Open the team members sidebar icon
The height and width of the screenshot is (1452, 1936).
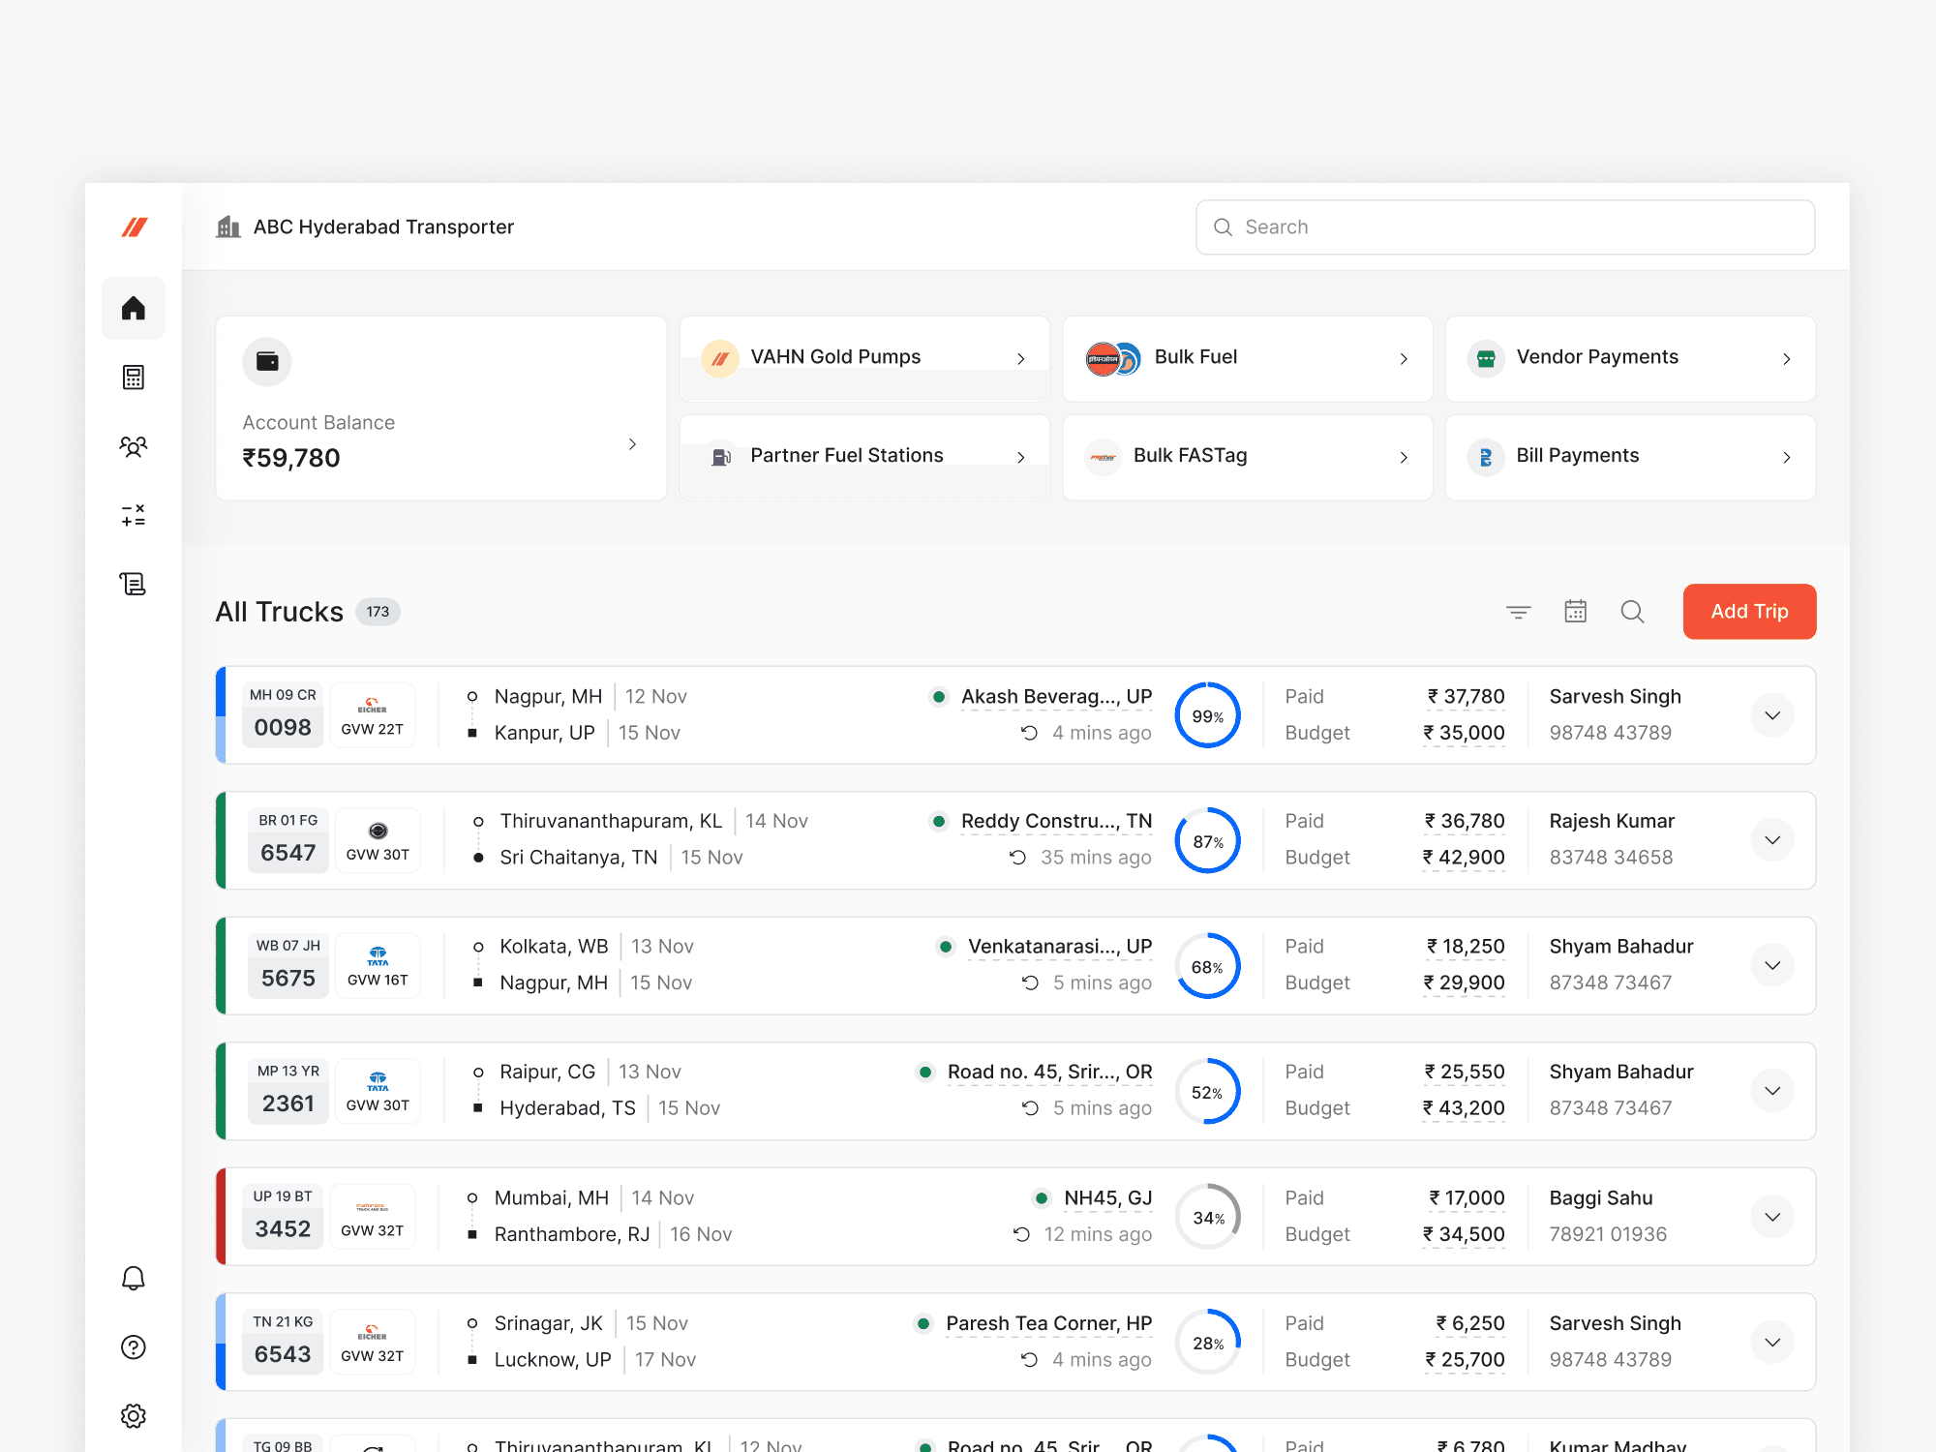pos(134,446)
